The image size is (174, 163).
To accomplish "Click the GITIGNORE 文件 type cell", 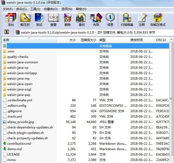I will coord(112,111).
